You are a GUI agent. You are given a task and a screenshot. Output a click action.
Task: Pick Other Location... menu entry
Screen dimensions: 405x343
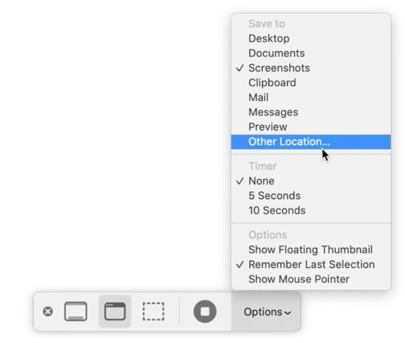coord(311,142)
